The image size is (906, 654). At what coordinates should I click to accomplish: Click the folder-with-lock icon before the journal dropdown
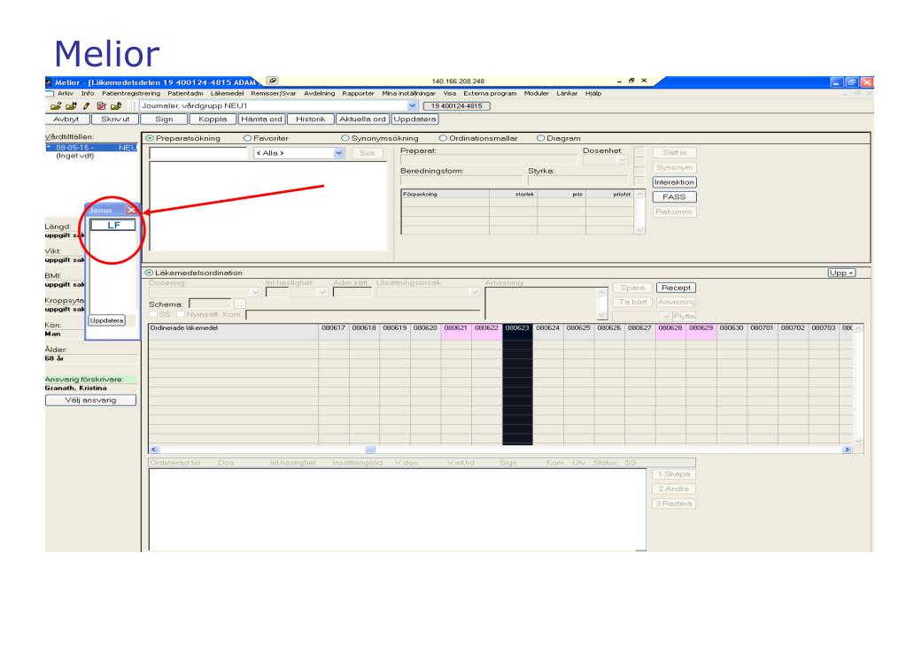pyautogui.click(x=116, y=106)
